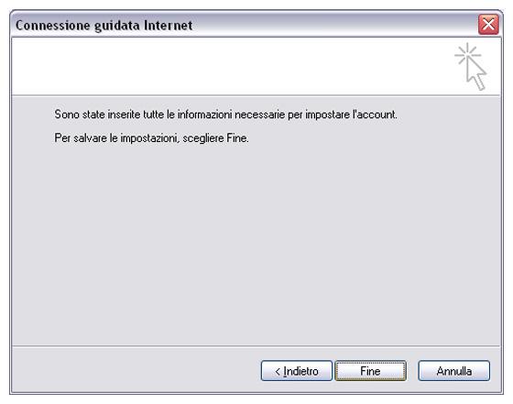
Task: Click the arrow pointer of the wizard icon
Action: [x=476, y=73]
